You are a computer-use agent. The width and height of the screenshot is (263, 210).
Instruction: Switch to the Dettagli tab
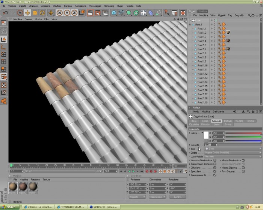coord(228,121)
